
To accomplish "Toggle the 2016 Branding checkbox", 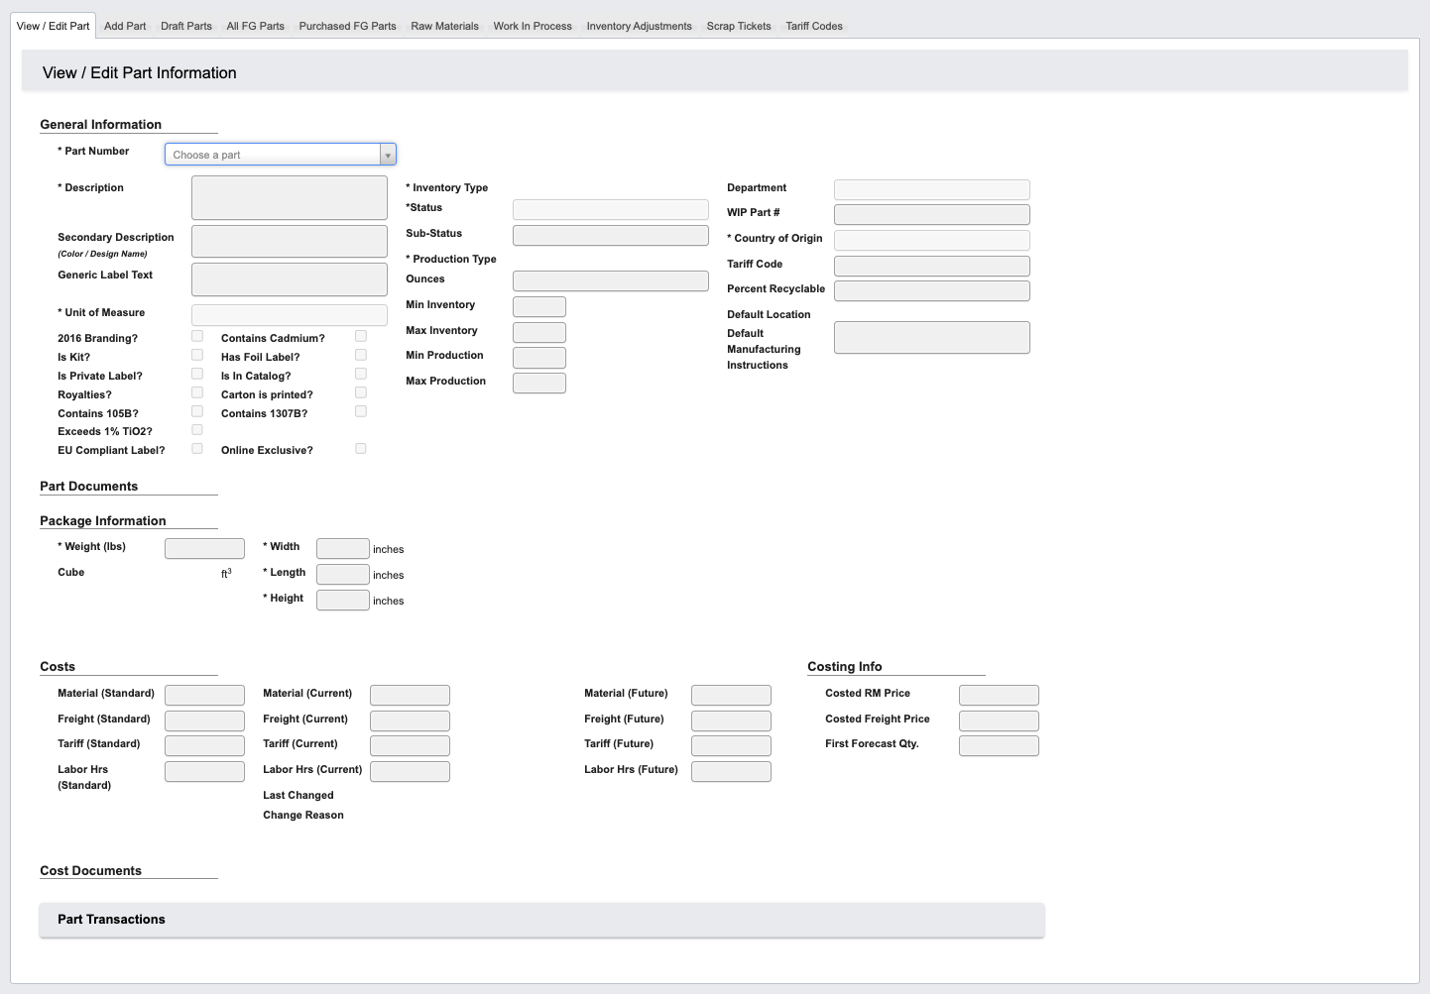I will click(197, 336).
